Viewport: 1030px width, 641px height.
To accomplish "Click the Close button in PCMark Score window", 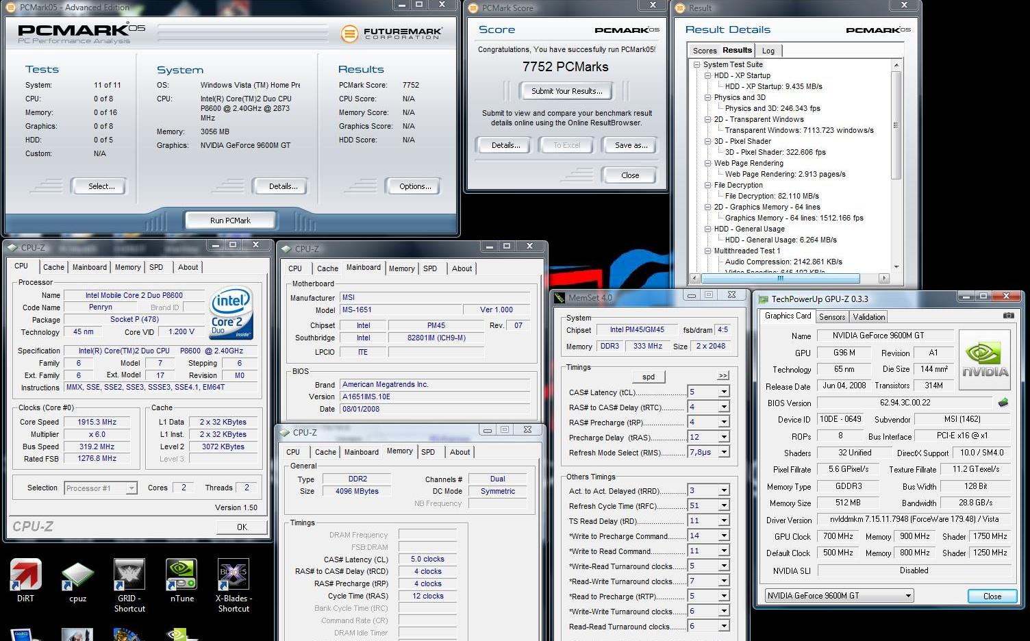I will [x=630, y=175].
